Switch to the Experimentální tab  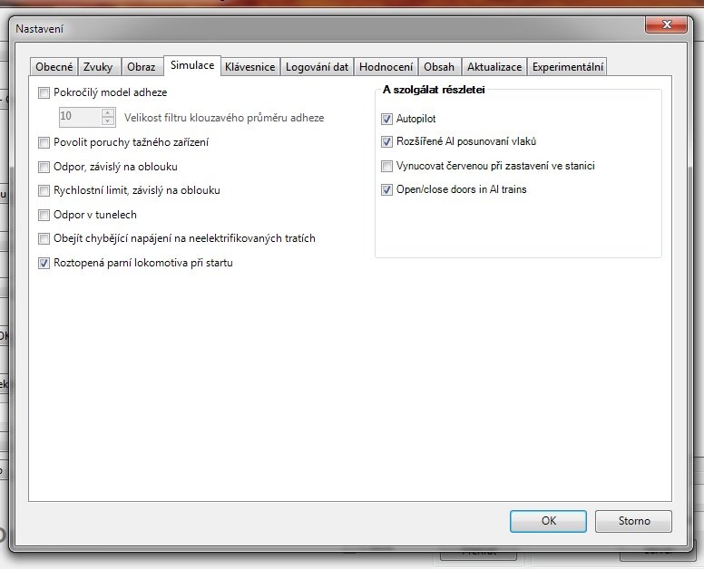pyautogui.click(x=567, y=67)
